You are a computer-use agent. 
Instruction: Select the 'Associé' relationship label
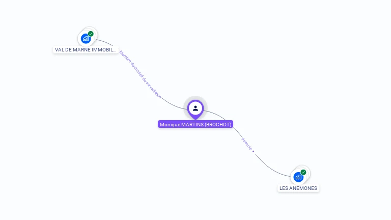point(246,144)
